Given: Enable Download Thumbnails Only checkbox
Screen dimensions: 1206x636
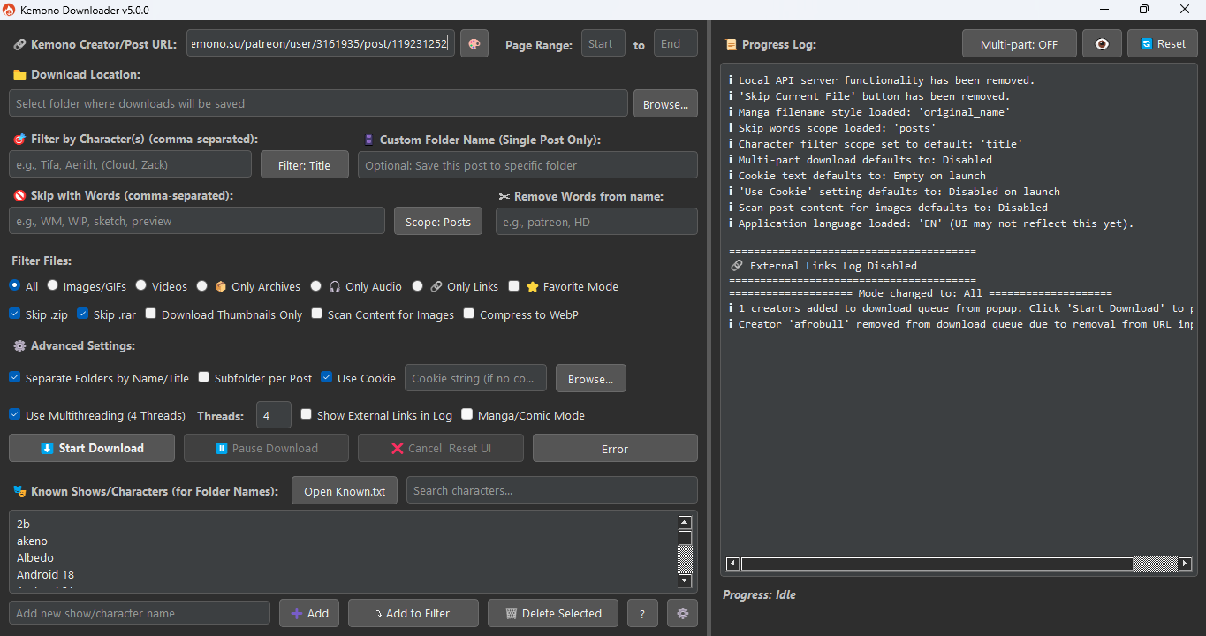Looking at the screenshot, I should click(x=151, y=314).
